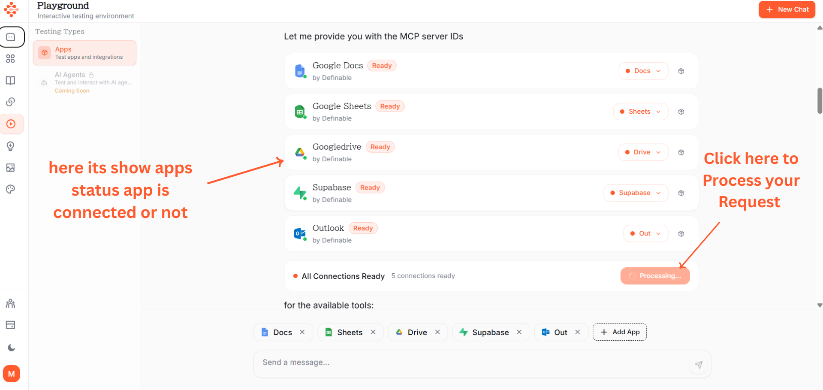Click the Google Docs app icon
The image size is (823, 390).
point(300,71)
